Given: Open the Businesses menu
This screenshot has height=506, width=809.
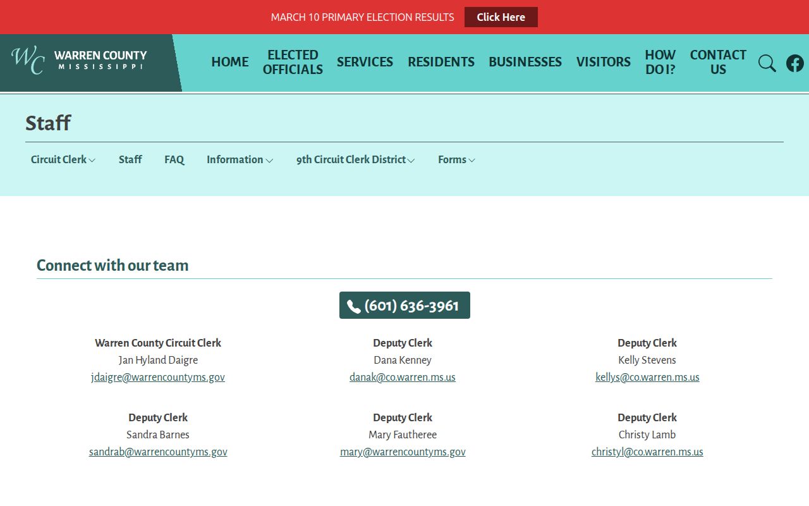Looking at the screenshot, I should 525,62.
